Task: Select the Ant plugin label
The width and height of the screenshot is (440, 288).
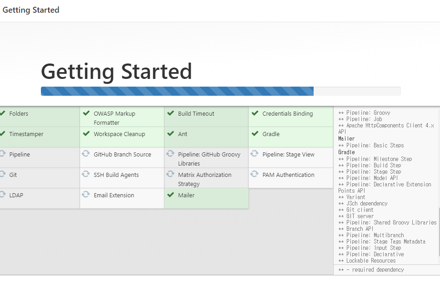Action: click(x=183, y=134)
